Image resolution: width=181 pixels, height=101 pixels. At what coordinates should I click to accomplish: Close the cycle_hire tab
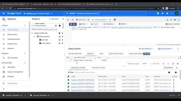click(89, 20)
